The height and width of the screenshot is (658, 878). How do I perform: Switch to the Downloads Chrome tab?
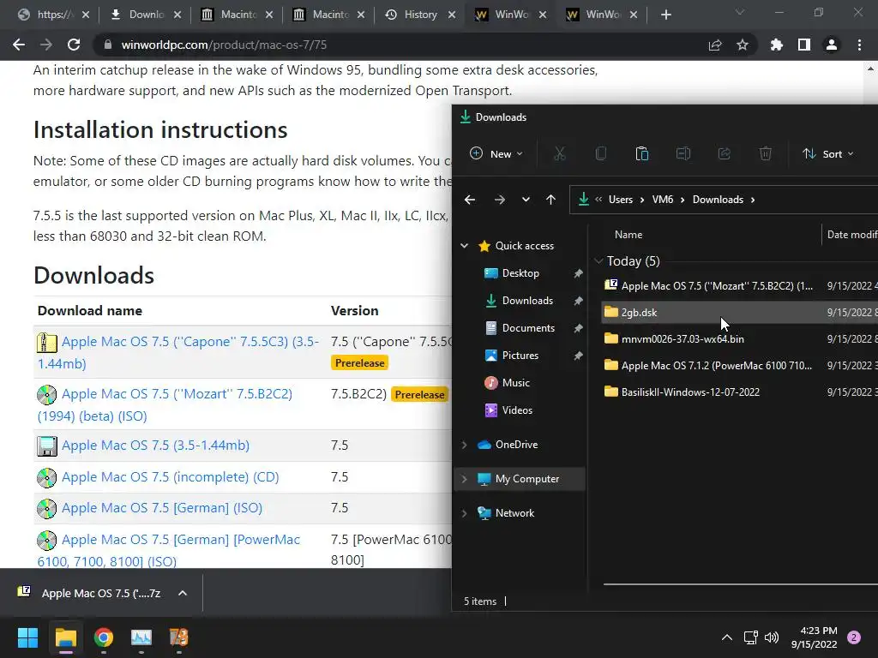click(x=144, y=15)
